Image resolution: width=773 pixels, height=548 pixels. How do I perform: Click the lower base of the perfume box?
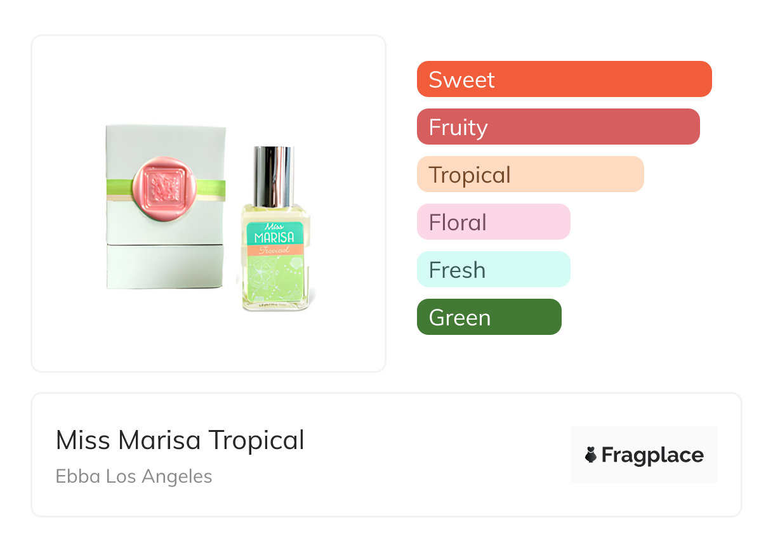click(x=165, y=266)
